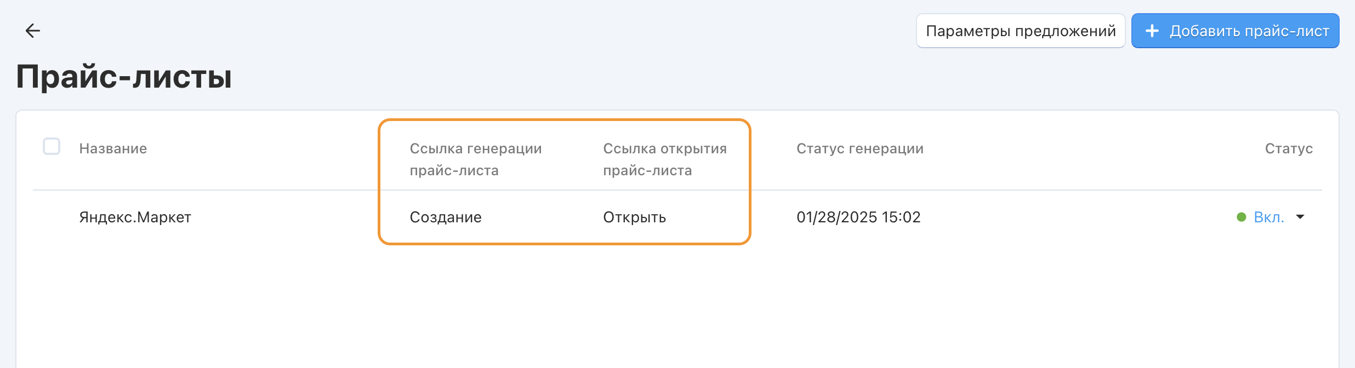Viewport: 1355px width, 368px height.
Task: Follow the Создание generation link
Action: point(446,217)
